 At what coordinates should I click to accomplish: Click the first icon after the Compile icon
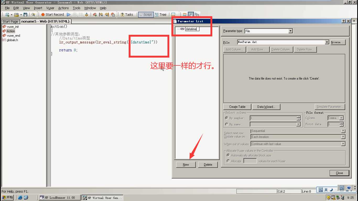(x=95, y=15)
